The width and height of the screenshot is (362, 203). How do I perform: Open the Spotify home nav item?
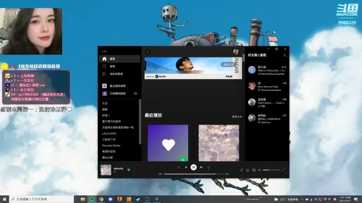tap(119, 59)
